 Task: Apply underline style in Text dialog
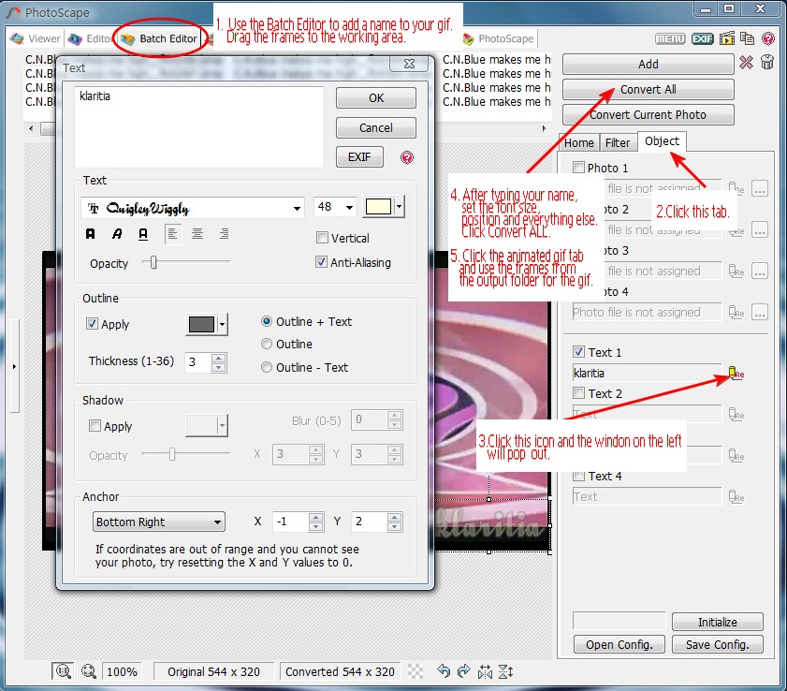click(x=143, y=233)
